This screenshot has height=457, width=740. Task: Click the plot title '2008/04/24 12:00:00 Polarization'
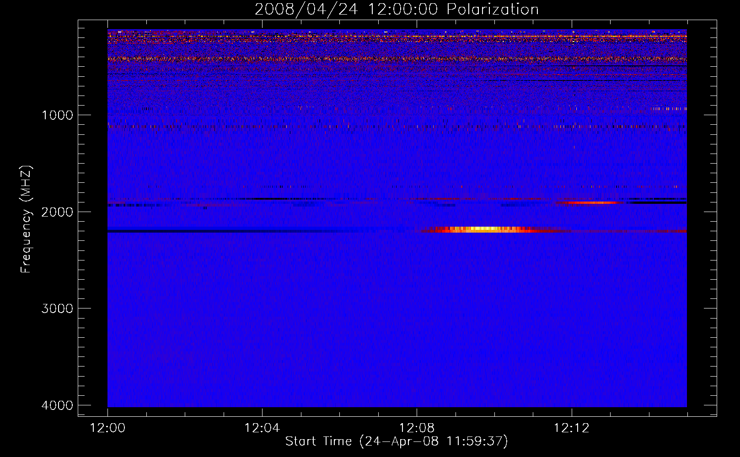(x=397, y=10)
